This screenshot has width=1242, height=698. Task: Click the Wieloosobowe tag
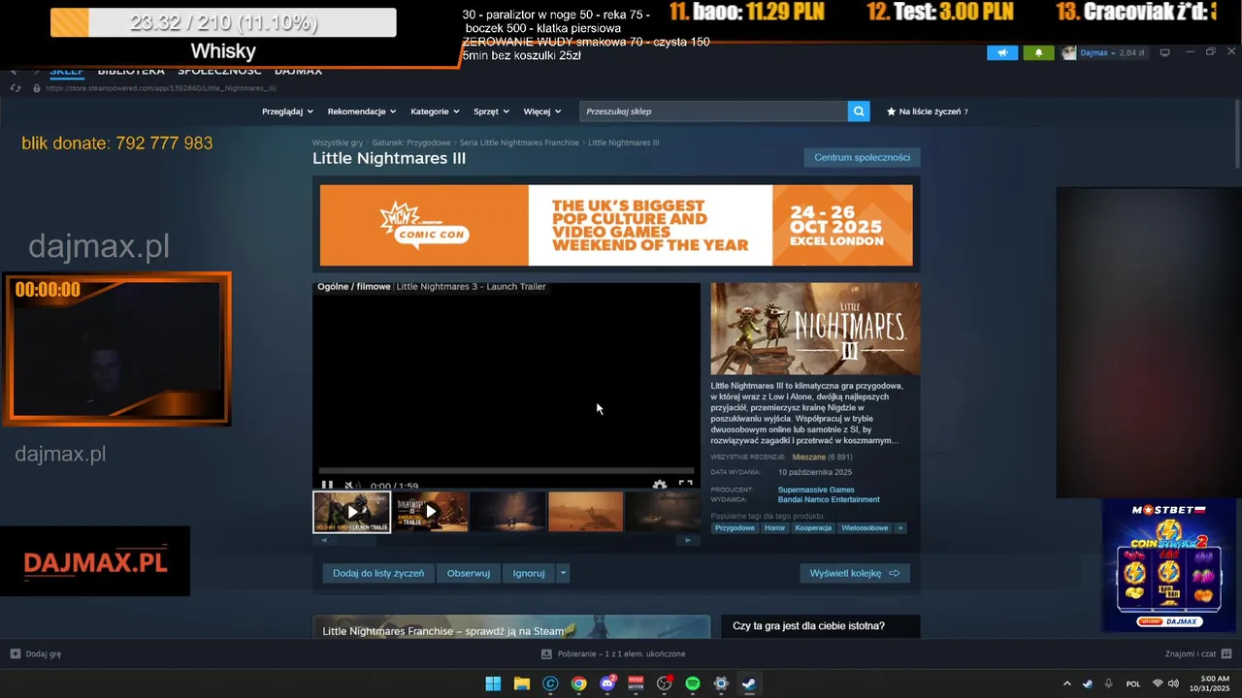click(865, 528)
